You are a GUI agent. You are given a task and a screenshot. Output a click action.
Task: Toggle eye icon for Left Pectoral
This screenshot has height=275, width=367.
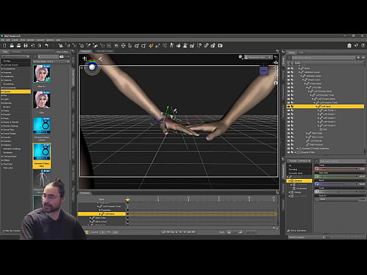[289, 141]
